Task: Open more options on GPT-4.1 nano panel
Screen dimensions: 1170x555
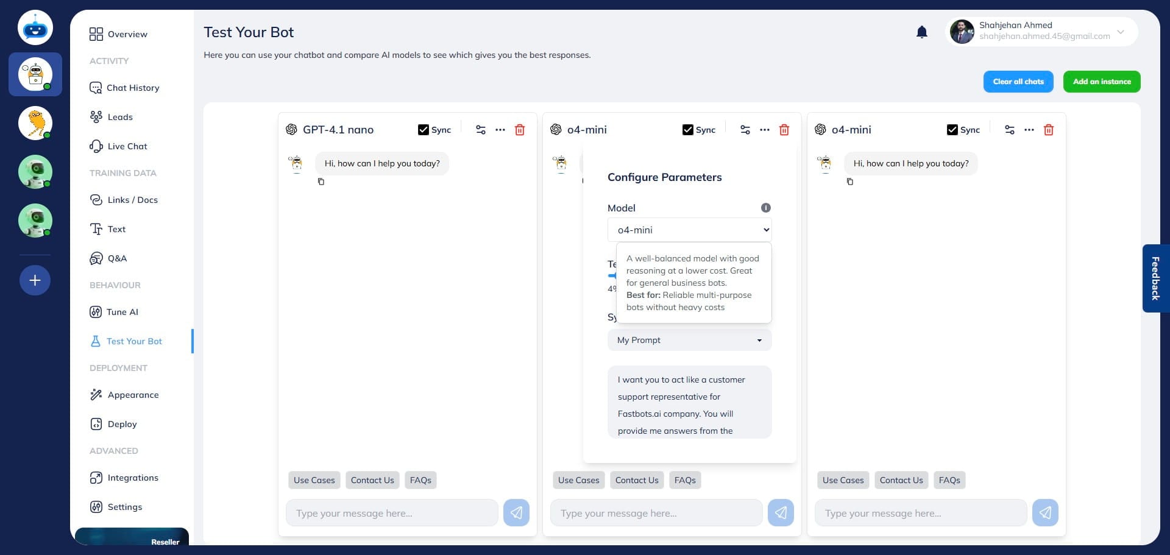Action: click(x=500, y=130)
